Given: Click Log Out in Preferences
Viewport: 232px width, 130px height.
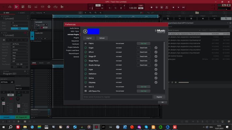Looking at the screenshot, I should [x=89, y=38].
